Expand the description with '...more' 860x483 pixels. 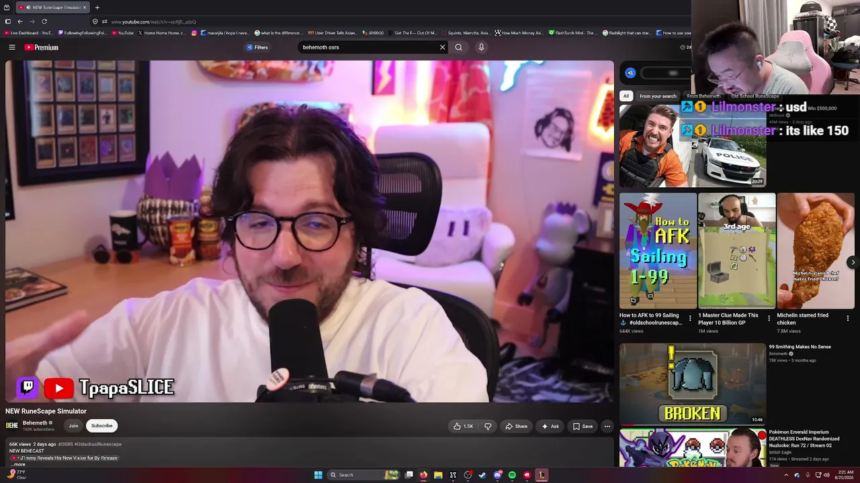point(18,464)
